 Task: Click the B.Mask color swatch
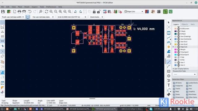click(175, 34)
